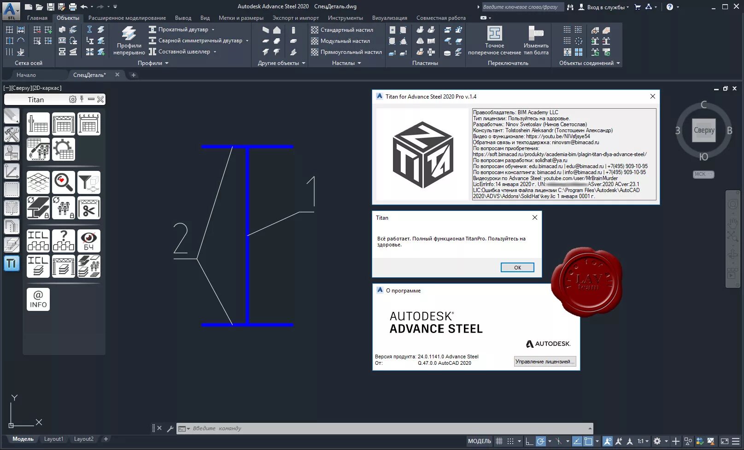Select Модульный настил tool
The height and width of the screenshot is (450, 744).
340,41
